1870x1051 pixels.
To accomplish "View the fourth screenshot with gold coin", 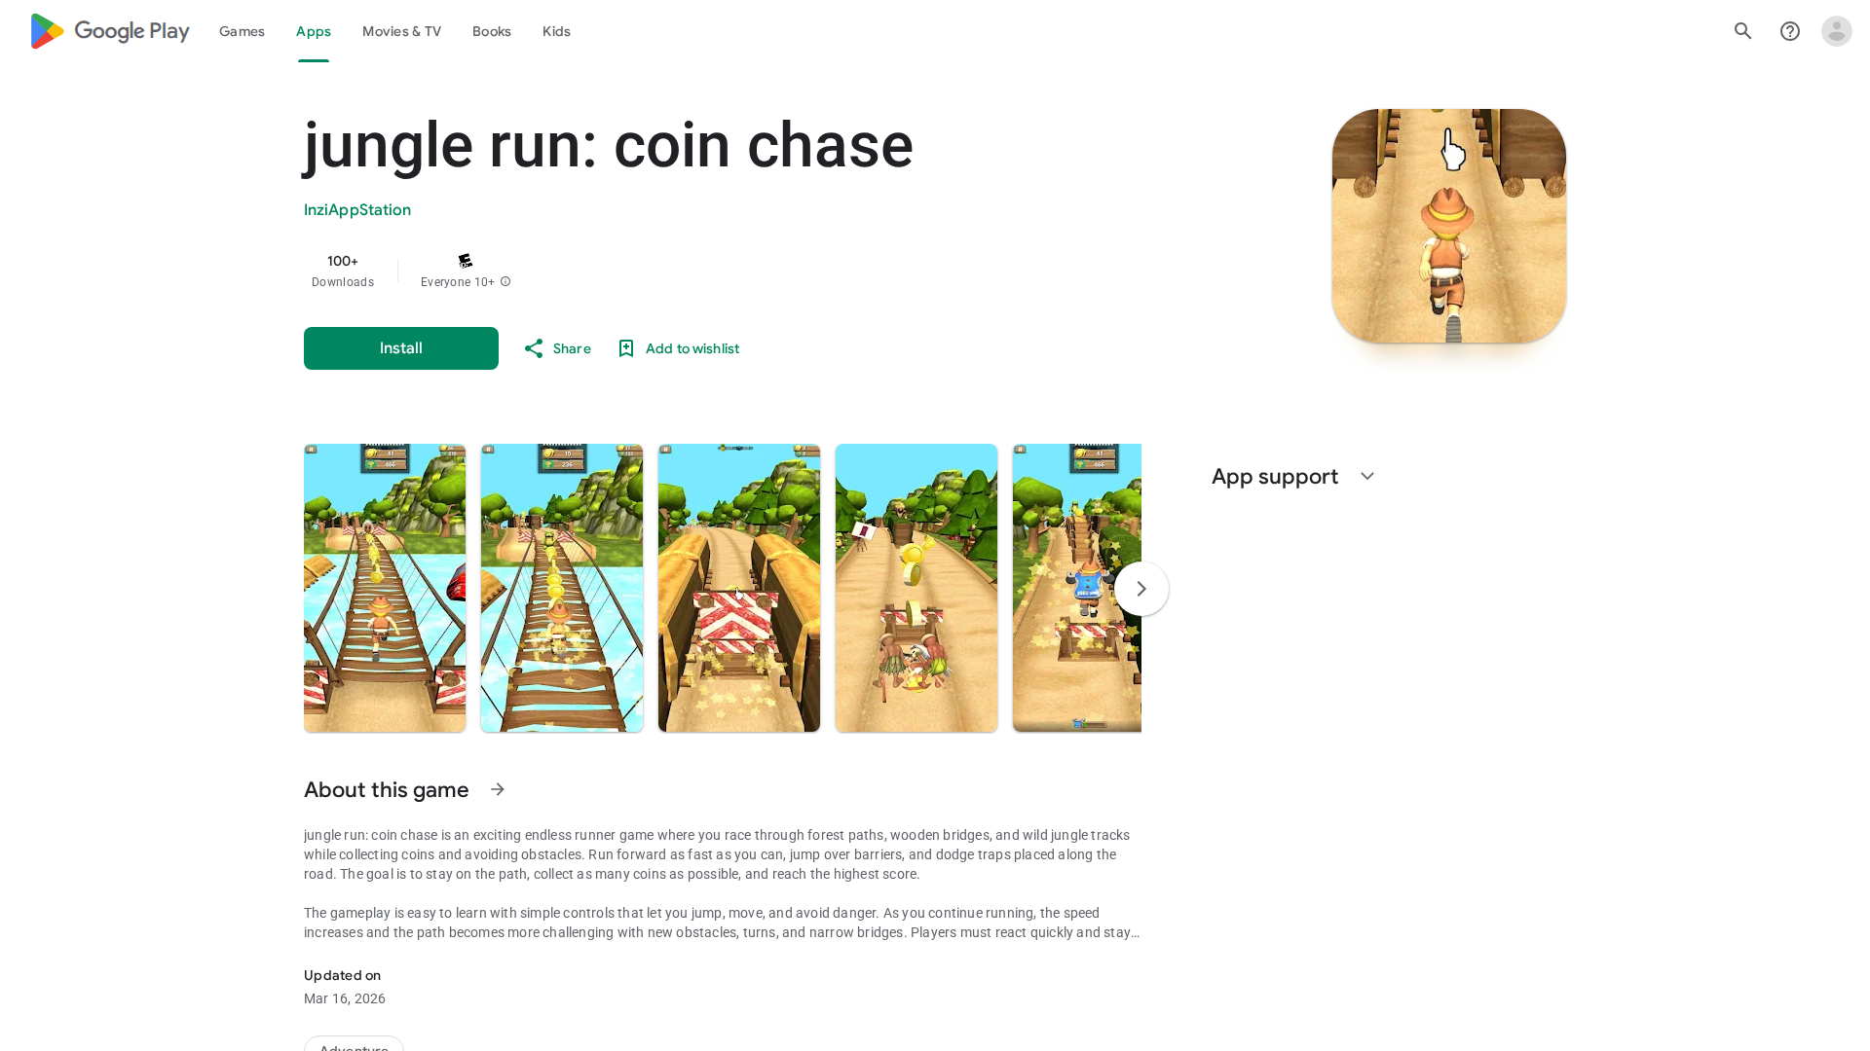I will [x=916, y=588].
